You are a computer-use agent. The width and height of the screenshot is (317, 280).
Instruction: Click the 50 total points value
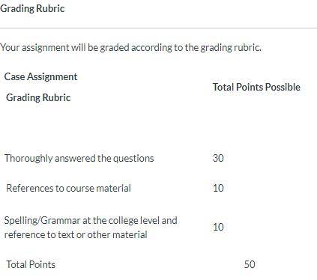(x=250, y=264)
